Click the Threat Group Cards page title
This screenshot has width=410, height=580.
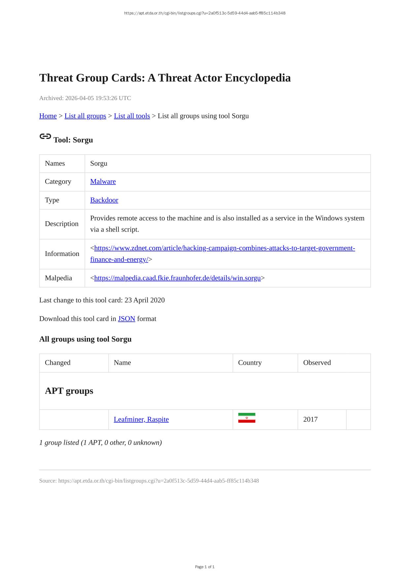165,78
